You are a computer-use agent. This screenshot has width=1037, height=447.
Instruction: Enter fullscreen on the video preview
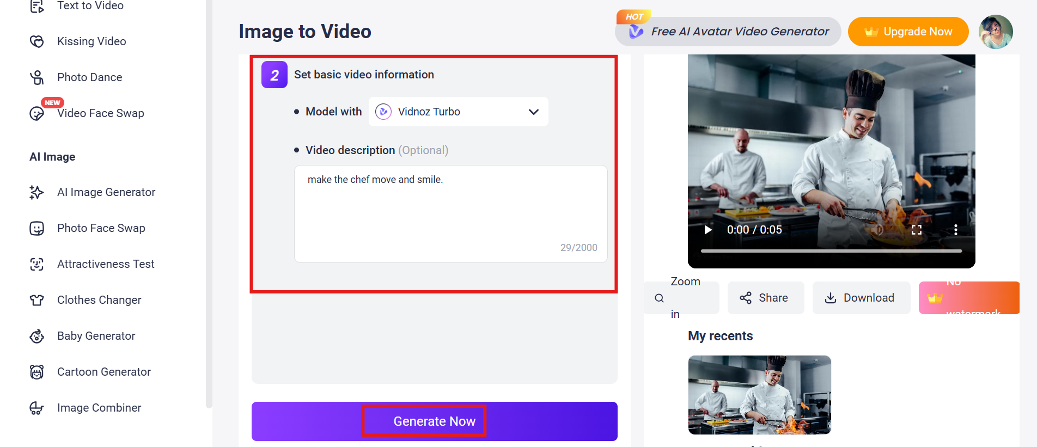tap(917, 230)
